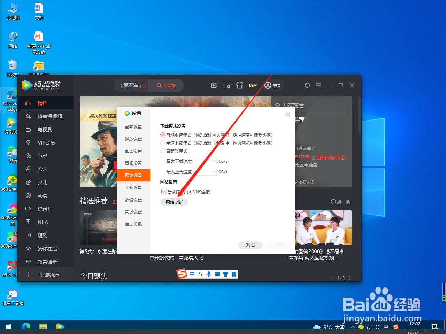Open 最大下载速度 dropdown
The width and height of the screenshot is (446, 334).
tap(205, 161)
